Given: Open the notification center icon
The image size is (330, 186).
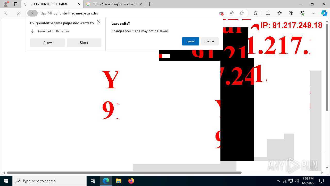Looking at the screenshot, I should point(321,181).
